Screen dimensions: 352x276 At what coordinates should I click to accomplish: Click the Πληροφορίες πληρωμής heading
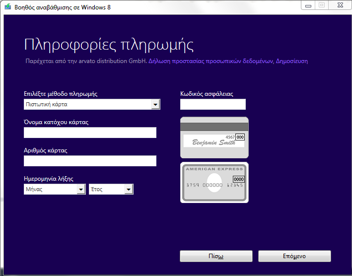click(109, 45)
